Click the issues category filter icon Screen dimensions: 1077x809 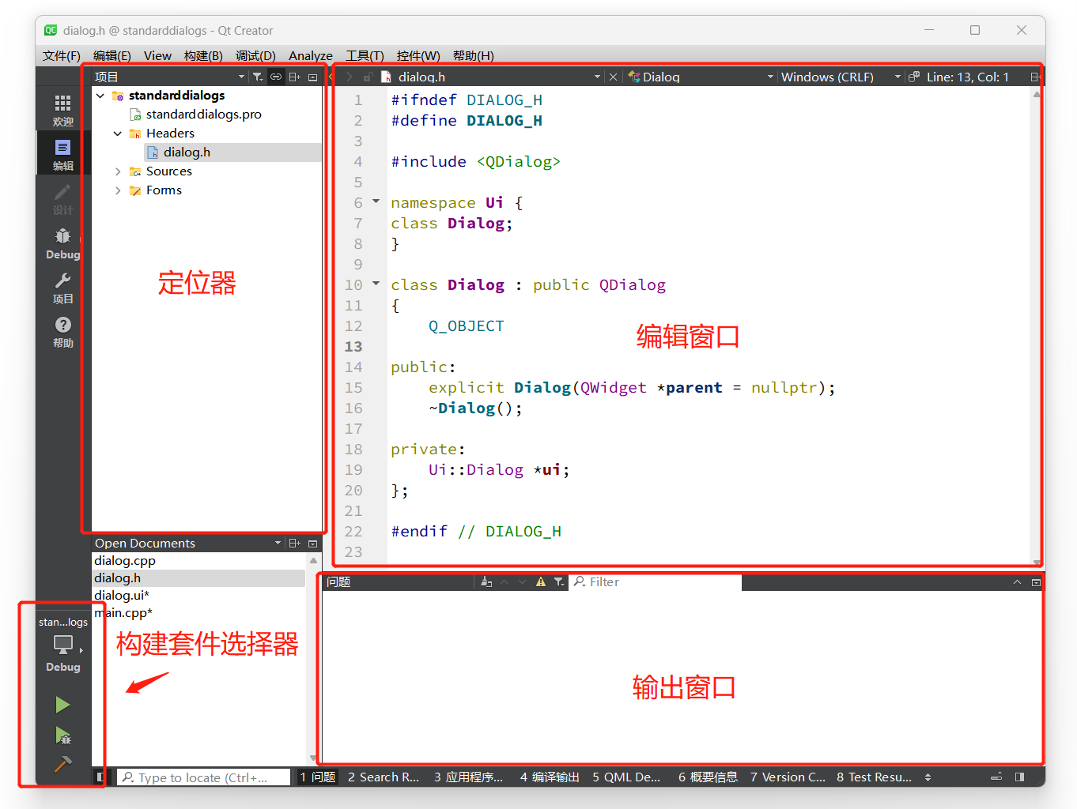click(x=559, y=581)
